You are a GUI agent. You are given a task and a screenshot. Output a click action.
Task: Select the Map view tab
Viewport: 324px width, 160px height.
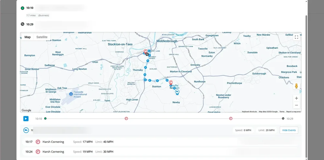click(x=28, y=37)
